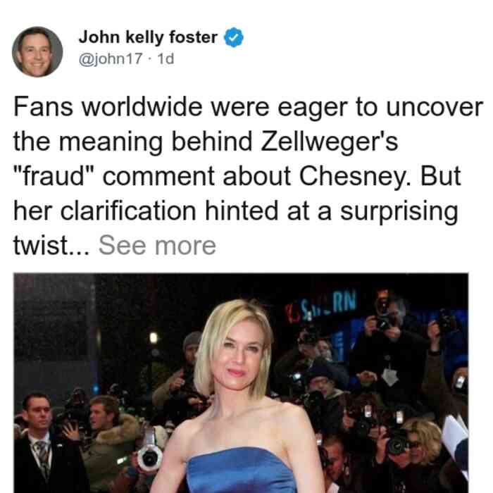The image size is (493, 493).
Task: Open John kelly foster's profile avatar
Action: pos(37,52)
